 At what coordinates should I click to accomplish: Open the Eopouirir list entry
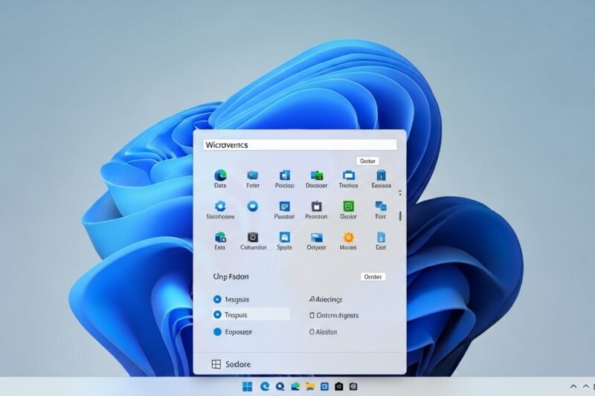coord(233,332)
